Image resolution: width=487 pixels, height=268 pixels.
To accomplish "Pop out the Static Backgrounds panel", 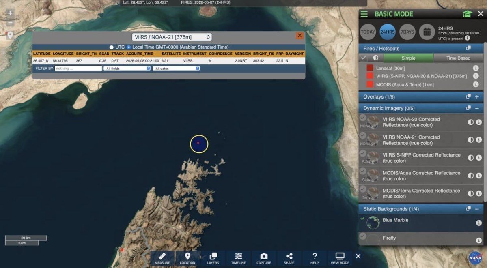I will tap(468, 208).
